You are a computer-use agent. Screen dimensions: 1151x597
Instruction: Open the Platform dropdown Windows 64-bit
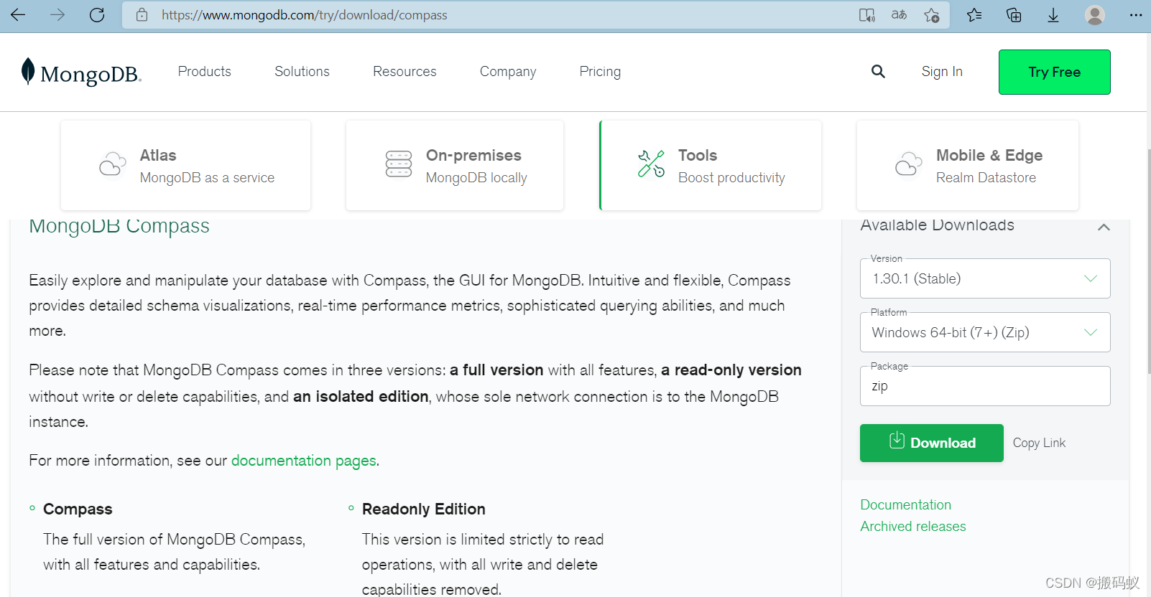(985, 332)
